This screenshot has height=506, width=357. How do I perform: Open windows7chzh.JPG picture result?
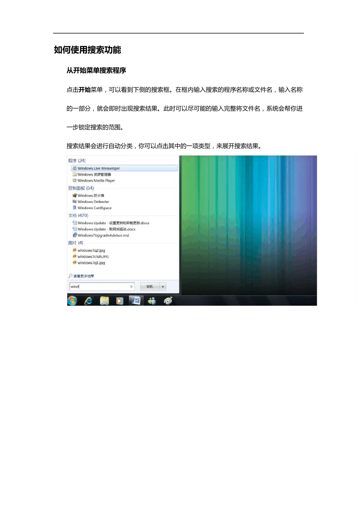[91, 256]
